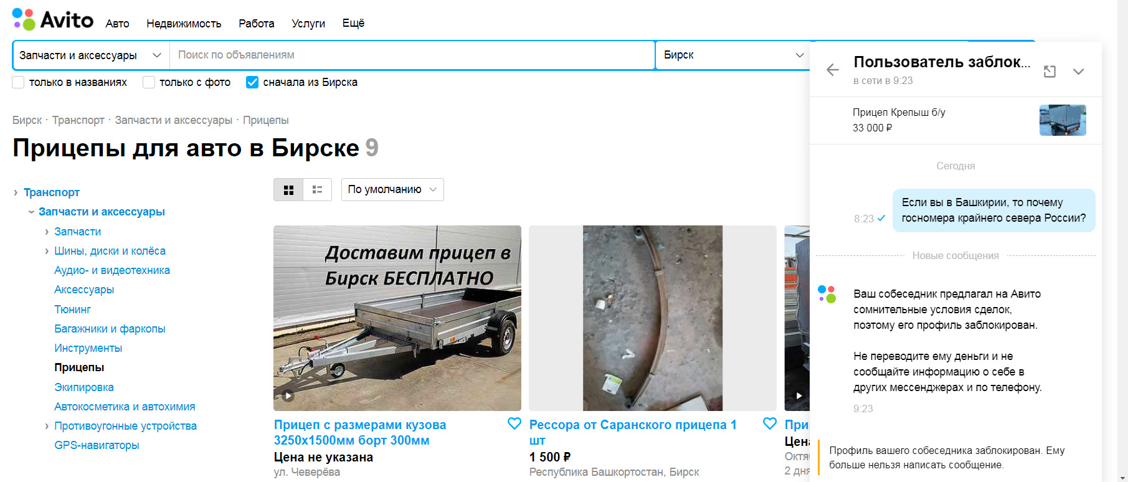Screen dimensions: 1128x482
Task: Toggle 'только в названиях' checkbox
Action: pos(18,82)
